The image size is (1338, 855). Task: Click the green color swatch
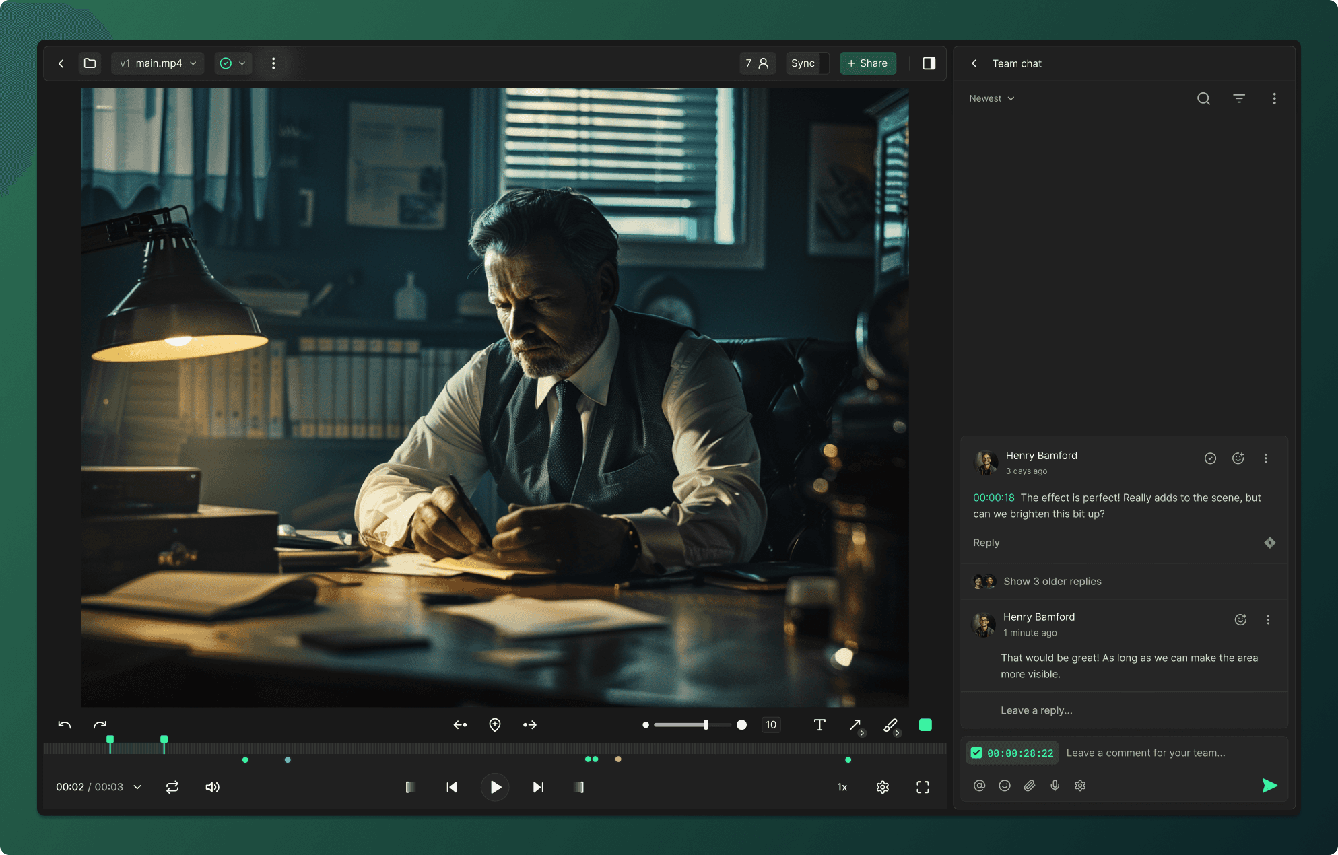click(x=925, y=725)
